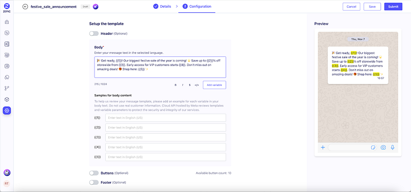The width and height of the screenshot is (411, 192).
Task: Submit the template with the Submit button
Action: [393, 7]
